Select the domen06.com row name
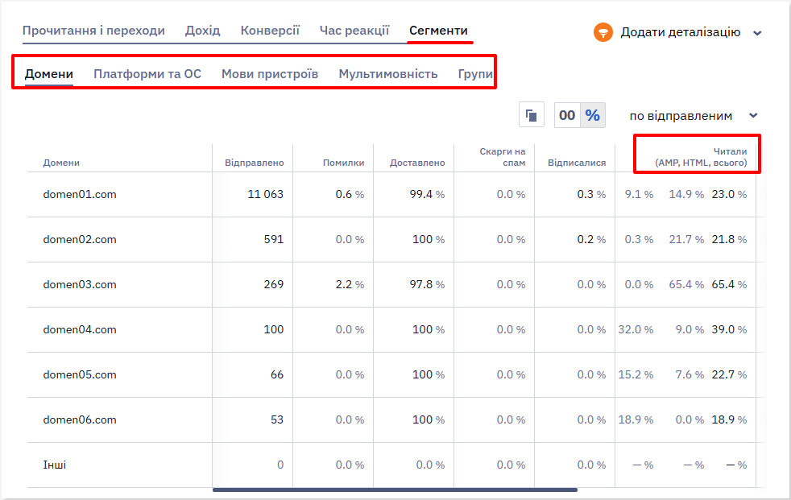The height and width of the screenshot is (500, 791). point(80,419)
